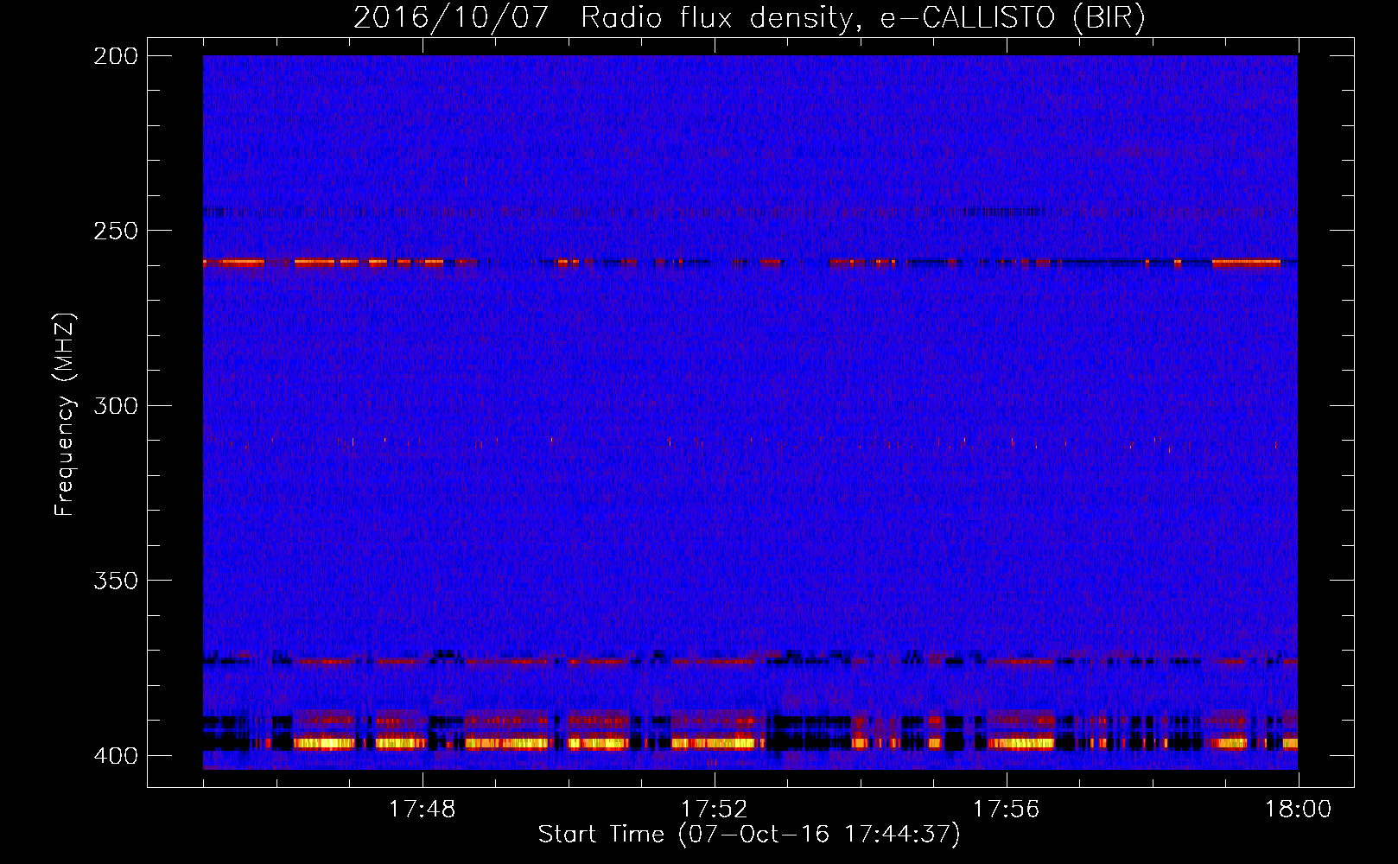Select the 'Frequency (MHZ)' axis label
This screenshot has height=864, width=1398.
pyautogui.click(x=65, y=414)
